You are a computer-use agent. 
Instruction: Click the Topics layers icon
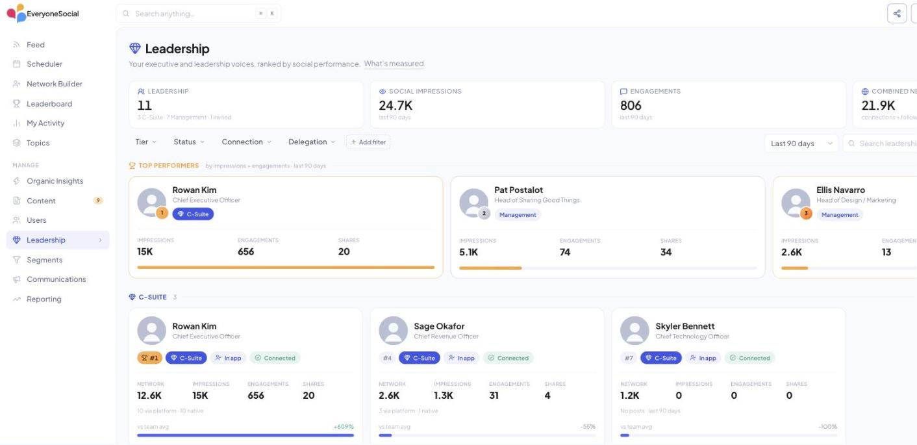(x=17, y=143)
